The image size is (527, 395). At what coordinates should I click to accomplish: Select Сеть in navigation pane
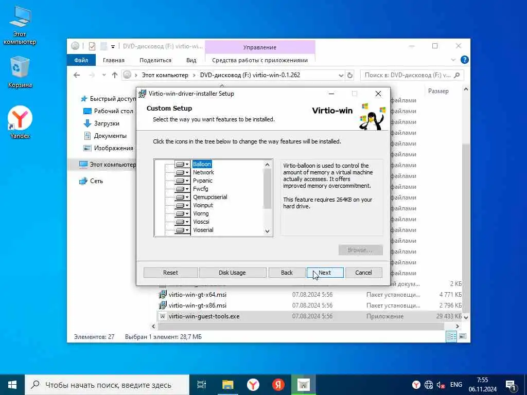pos(91,181)
